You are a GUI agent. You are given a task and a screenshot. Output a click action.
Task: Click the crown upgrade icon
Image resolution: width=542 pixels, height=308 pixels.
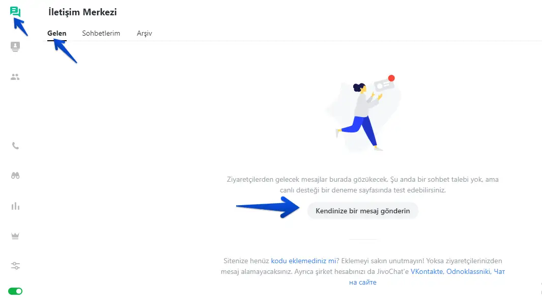tap(15, 236)
